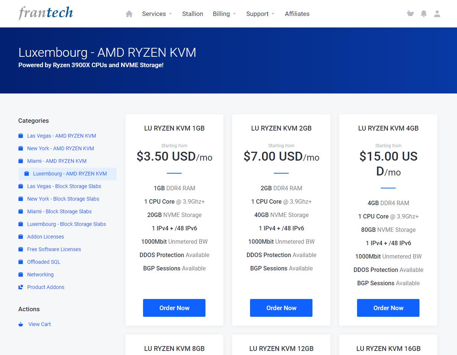The image size is (457, 355).
Task: Click the LU RYZEN KVM 2GB title
Action: click(281, 128)
